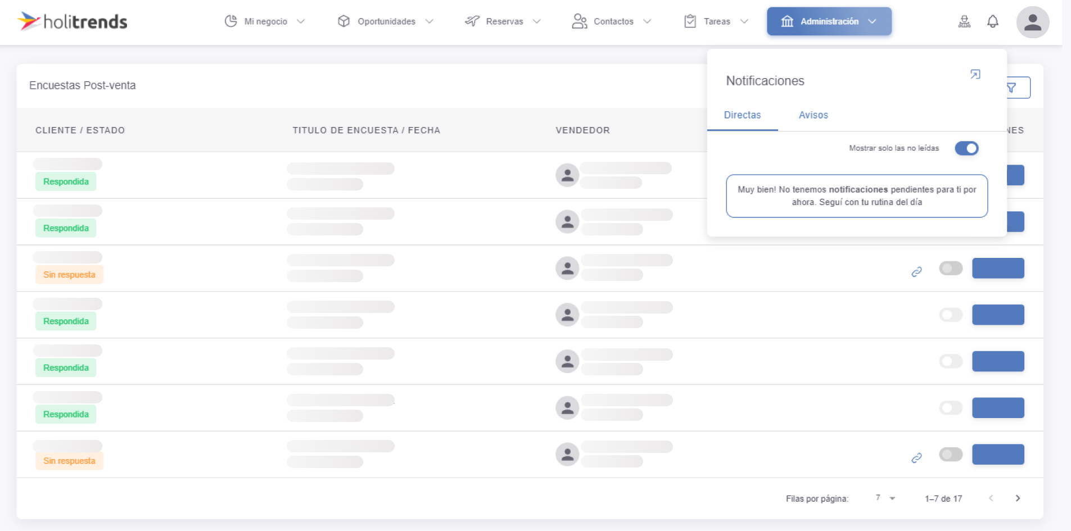Click vendor avatar in fifth row
Viewport: 1071px width, 531px height.
pos(567,361)
